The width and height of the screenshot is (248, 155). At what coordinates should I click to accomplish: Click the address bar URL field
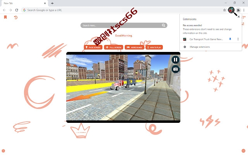(x=123, y=10)
